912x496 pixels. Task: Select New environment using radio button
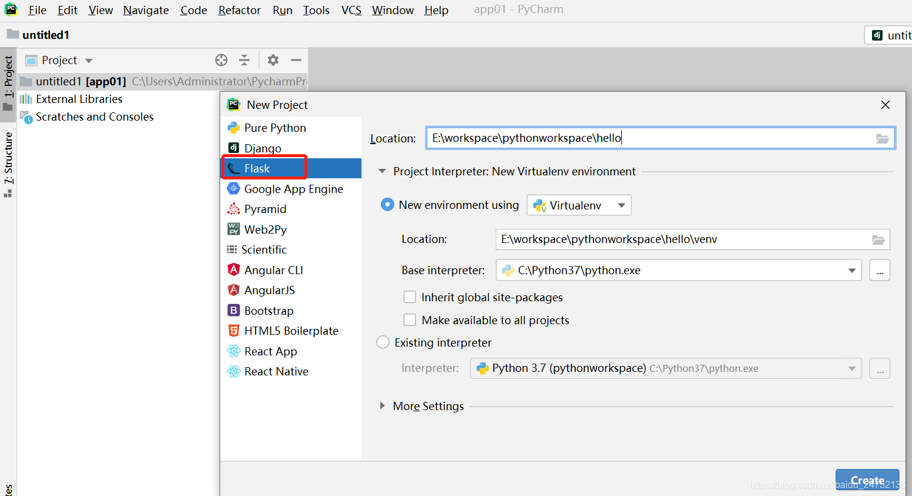[387, 205]
